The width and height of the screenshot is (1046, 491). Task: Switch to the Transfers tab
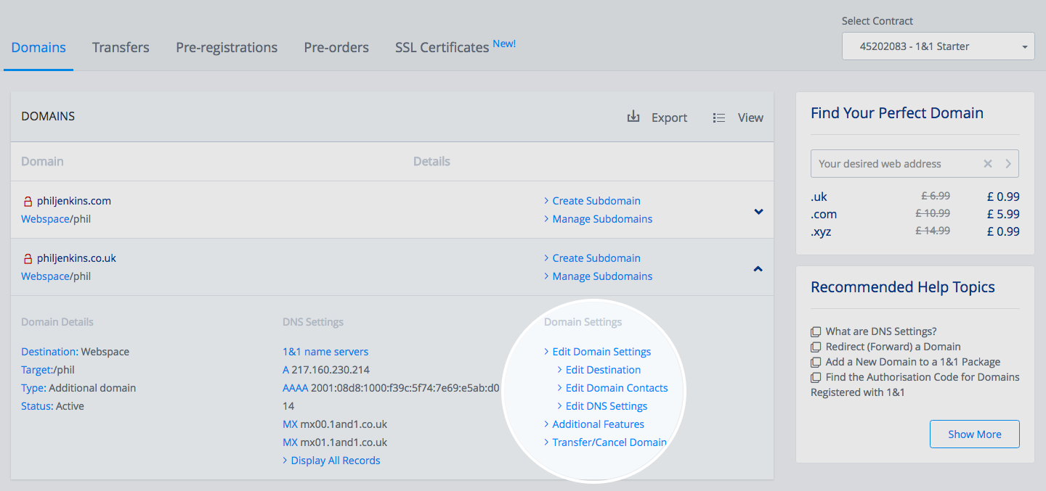pos(121,47)
